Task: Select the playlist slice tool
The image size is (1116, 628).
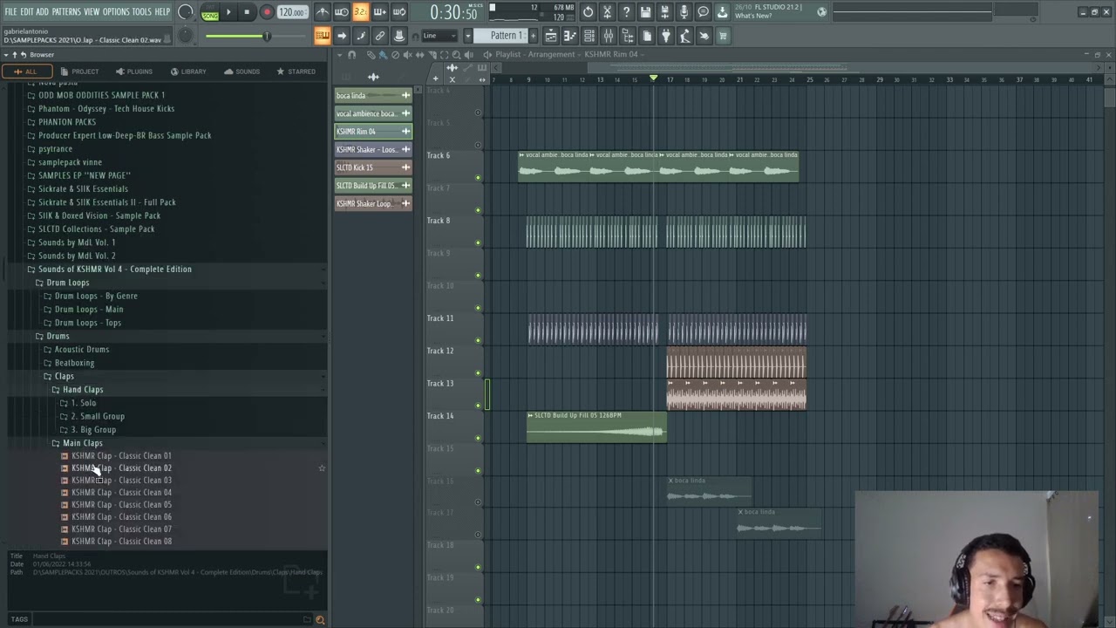Action: (432, 55)
